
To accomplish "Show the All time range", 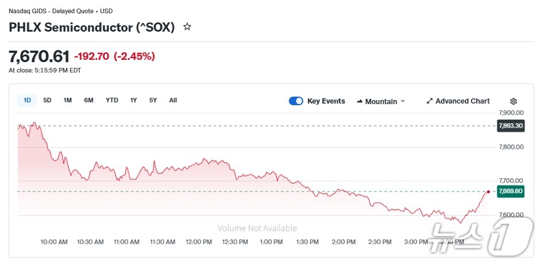I will [173, 101].
